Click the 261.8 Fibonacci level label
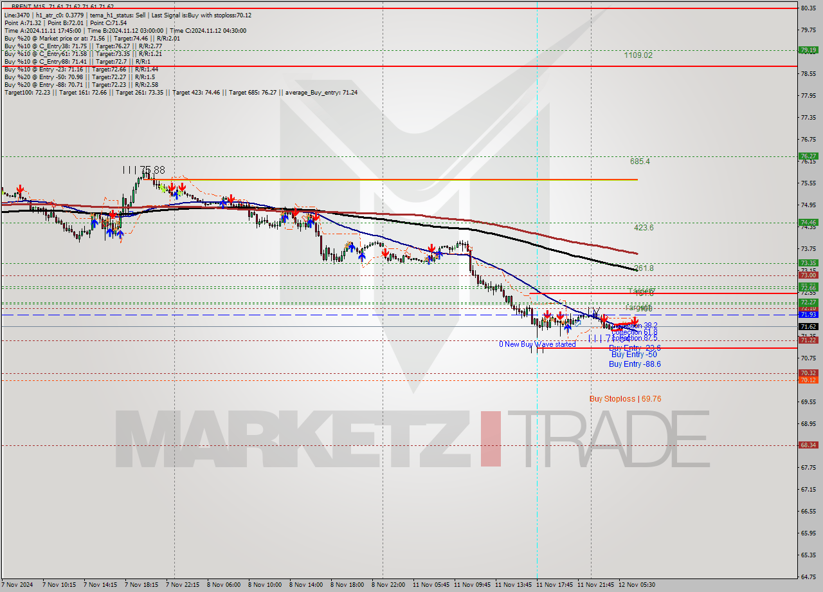 [644, 268]
